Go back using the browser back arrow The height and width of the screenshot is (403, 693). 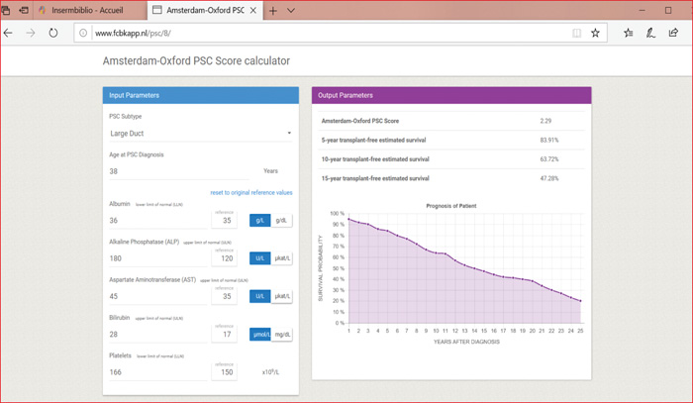coord(8,33)
